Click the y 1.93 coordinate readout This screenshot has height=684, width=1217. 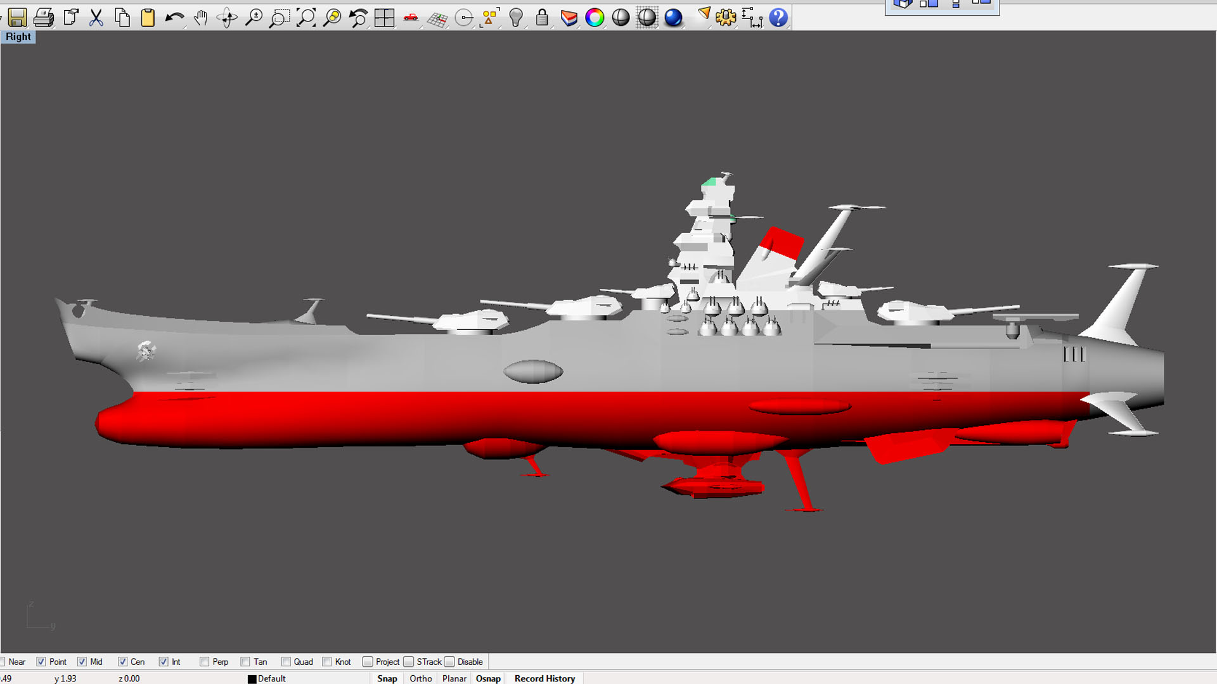(x=65, y=678)
